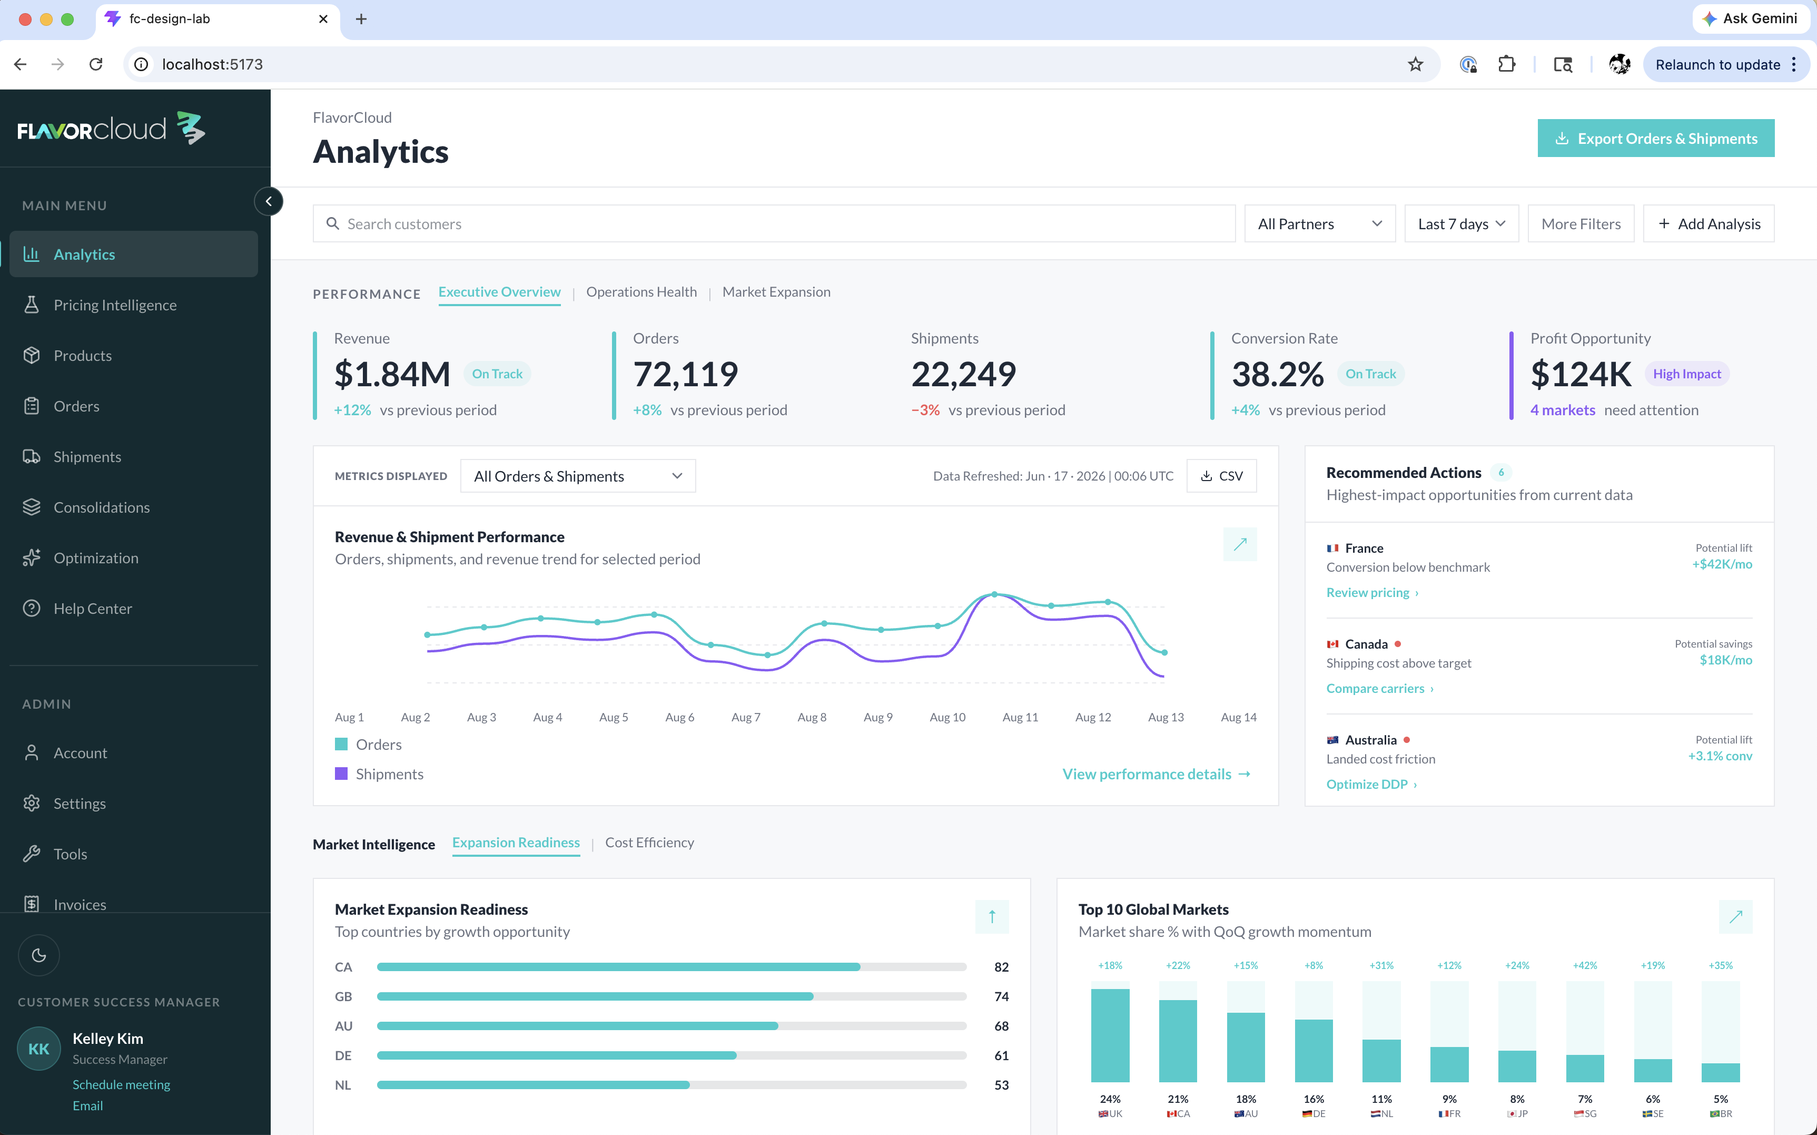Click GB readiness progress bar

click(x=671, y=996)
